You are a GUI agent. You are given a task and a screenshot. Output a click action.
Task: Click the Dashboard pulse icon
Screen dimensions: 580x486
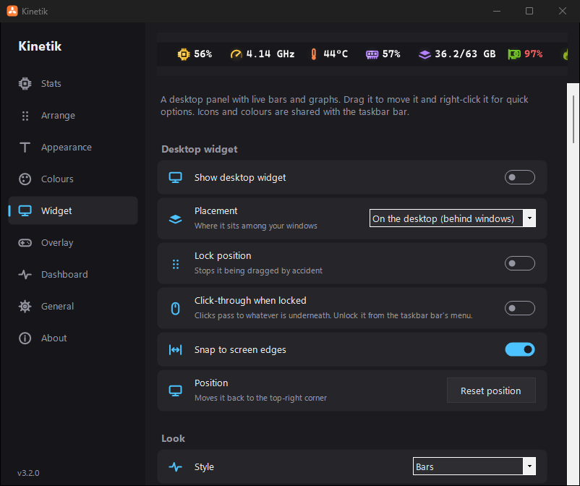coord(25,274)
